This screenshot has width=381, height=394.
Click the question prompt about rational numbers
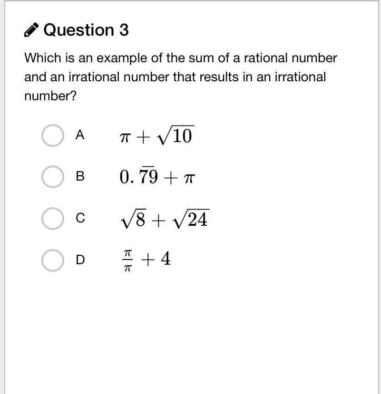tap(180, 77)
